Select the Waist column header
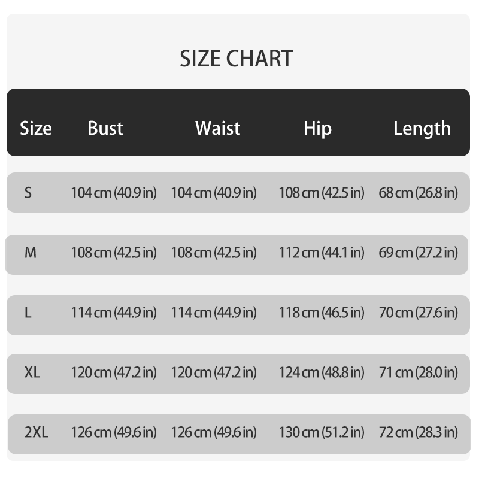This screenshot has width=479, height=479. tap(217, 128)
